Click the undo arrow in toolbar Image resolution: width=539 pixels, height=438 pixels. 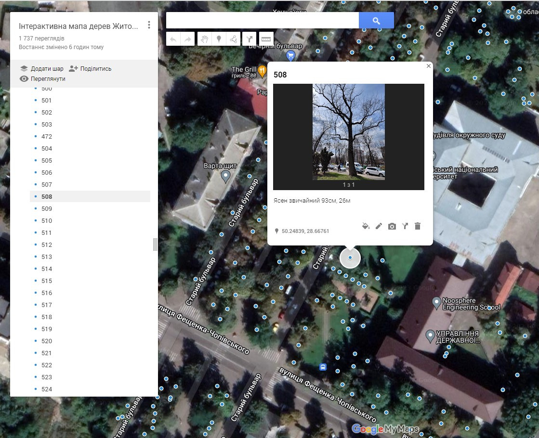173,39
